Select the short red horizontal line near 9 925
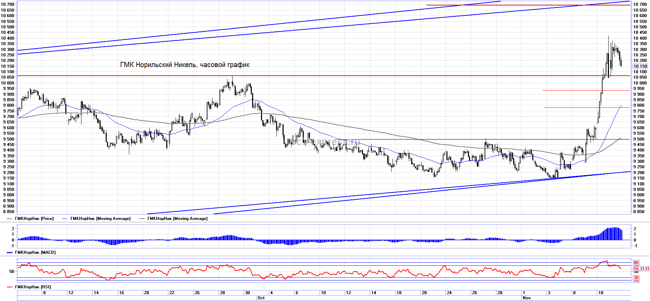 (586, 91)
